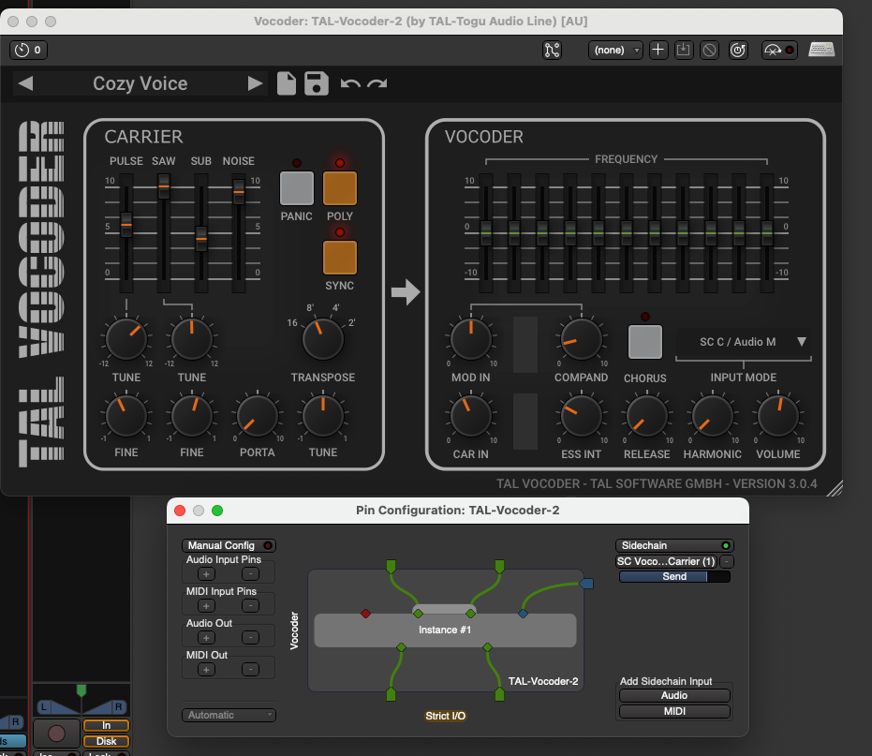
Task: Open the SC Voco...Carrier (1) sidechain source selector
Action: pos(666,562)
